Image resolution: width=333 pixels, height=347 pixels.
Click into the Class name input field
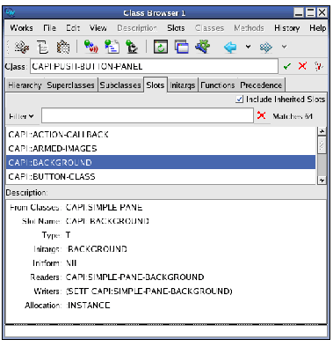pyautogui.click(x=154, y=66)
